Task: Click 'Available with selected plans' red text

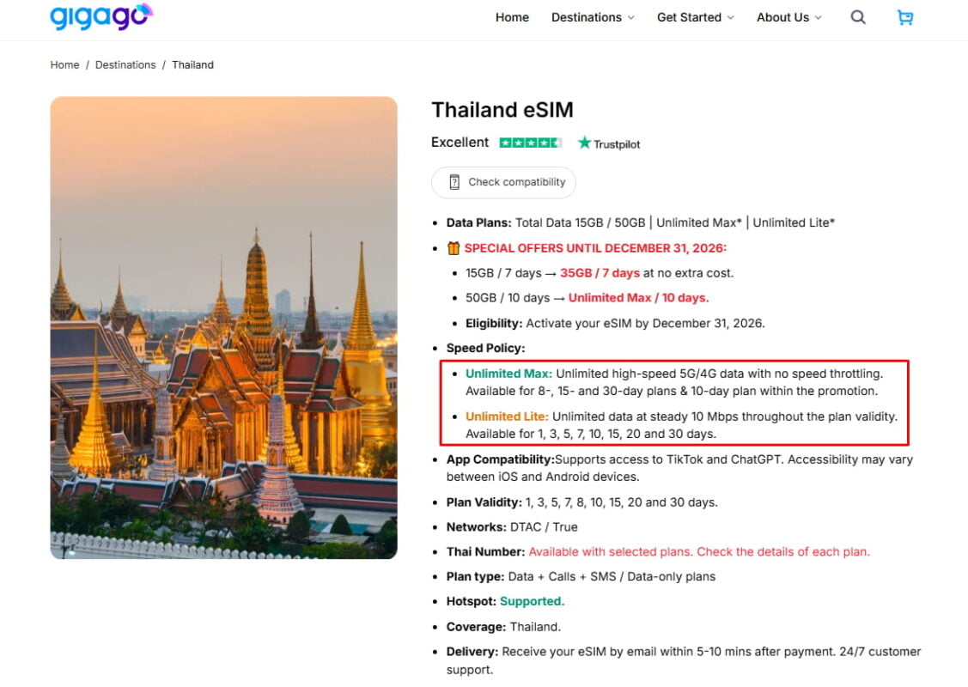Action: click(612, 552)
